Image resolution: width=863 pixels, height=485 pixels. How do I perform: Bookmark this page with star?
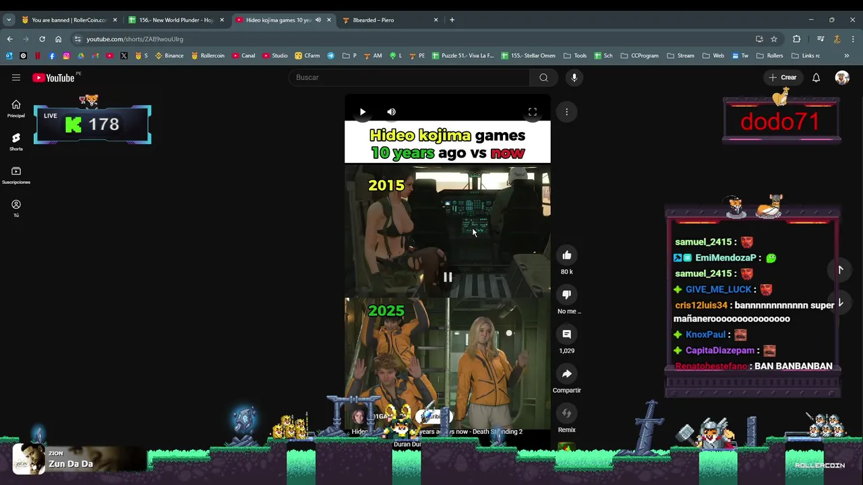coord(774,39)
